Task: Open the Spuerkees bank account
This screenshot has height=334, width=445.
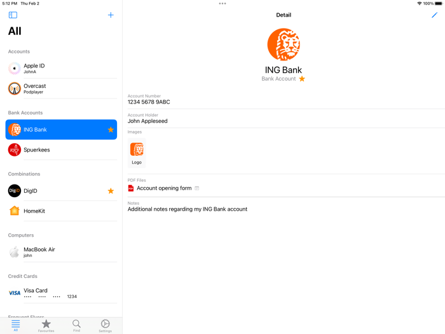Action: [x=61, y=150]
